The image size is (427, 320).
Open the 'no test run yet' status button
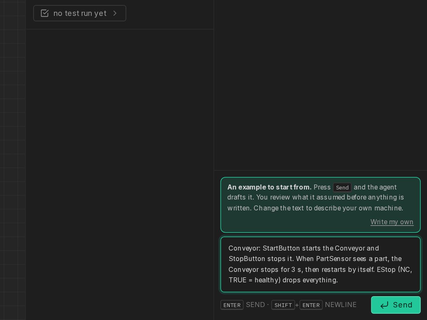click(x=80, y=13)
